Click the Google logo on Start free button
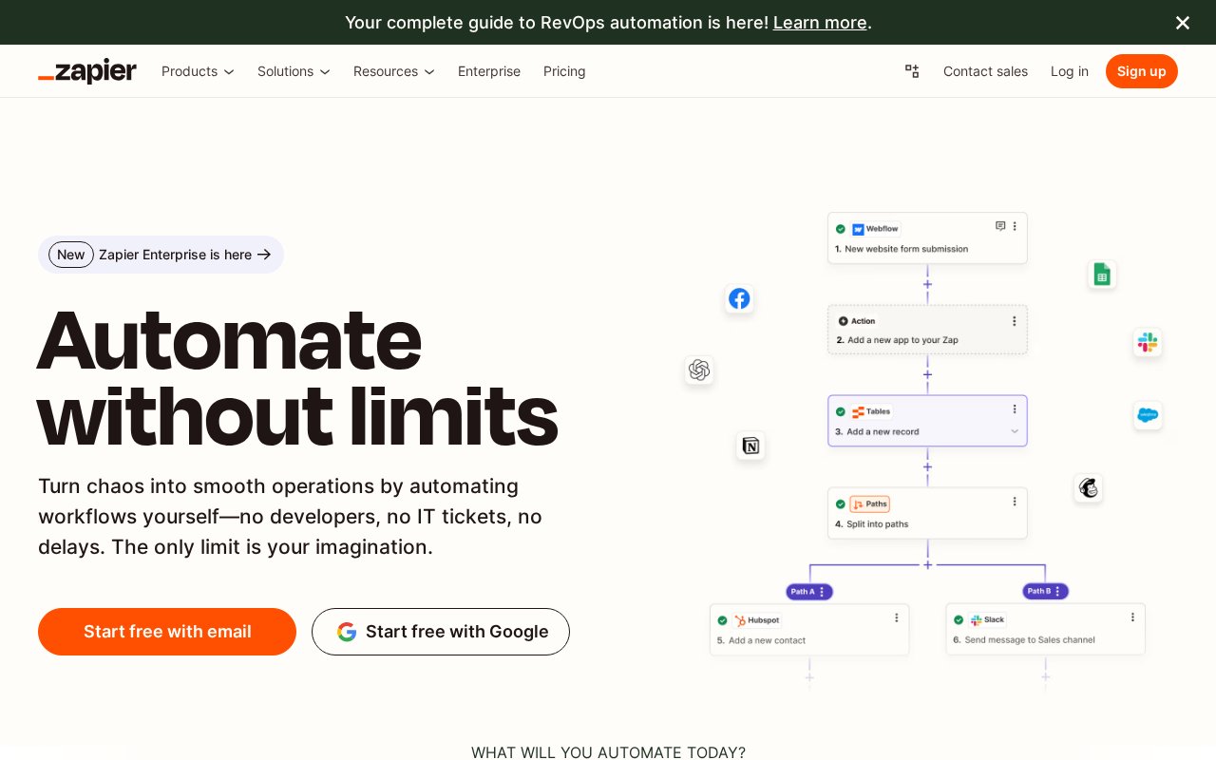The height and width of the screenshot is (760, 1216). point(347,632)
